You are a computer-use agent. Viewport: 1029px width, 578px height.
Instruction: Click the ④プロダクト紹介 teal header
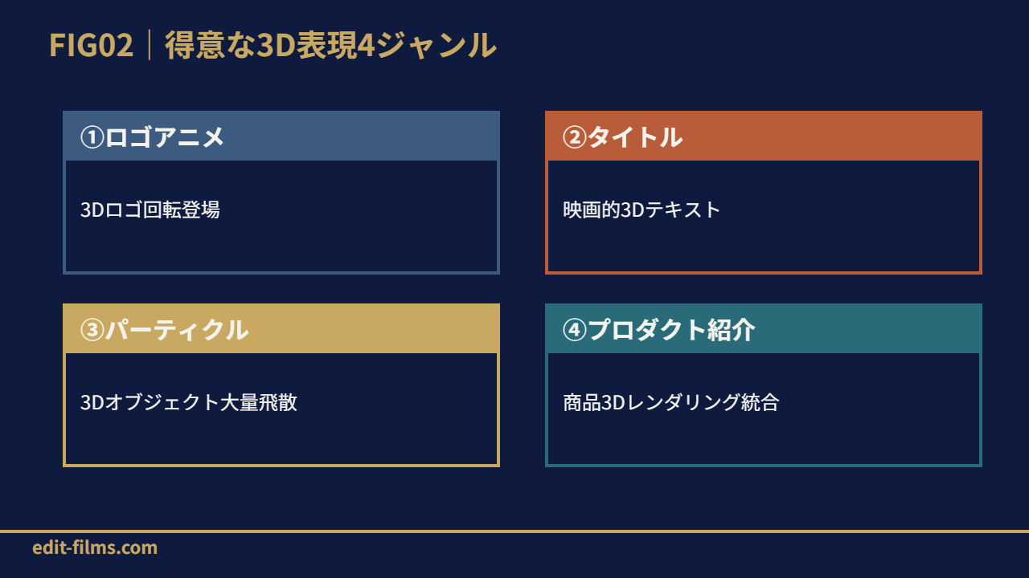coord(764,329)
